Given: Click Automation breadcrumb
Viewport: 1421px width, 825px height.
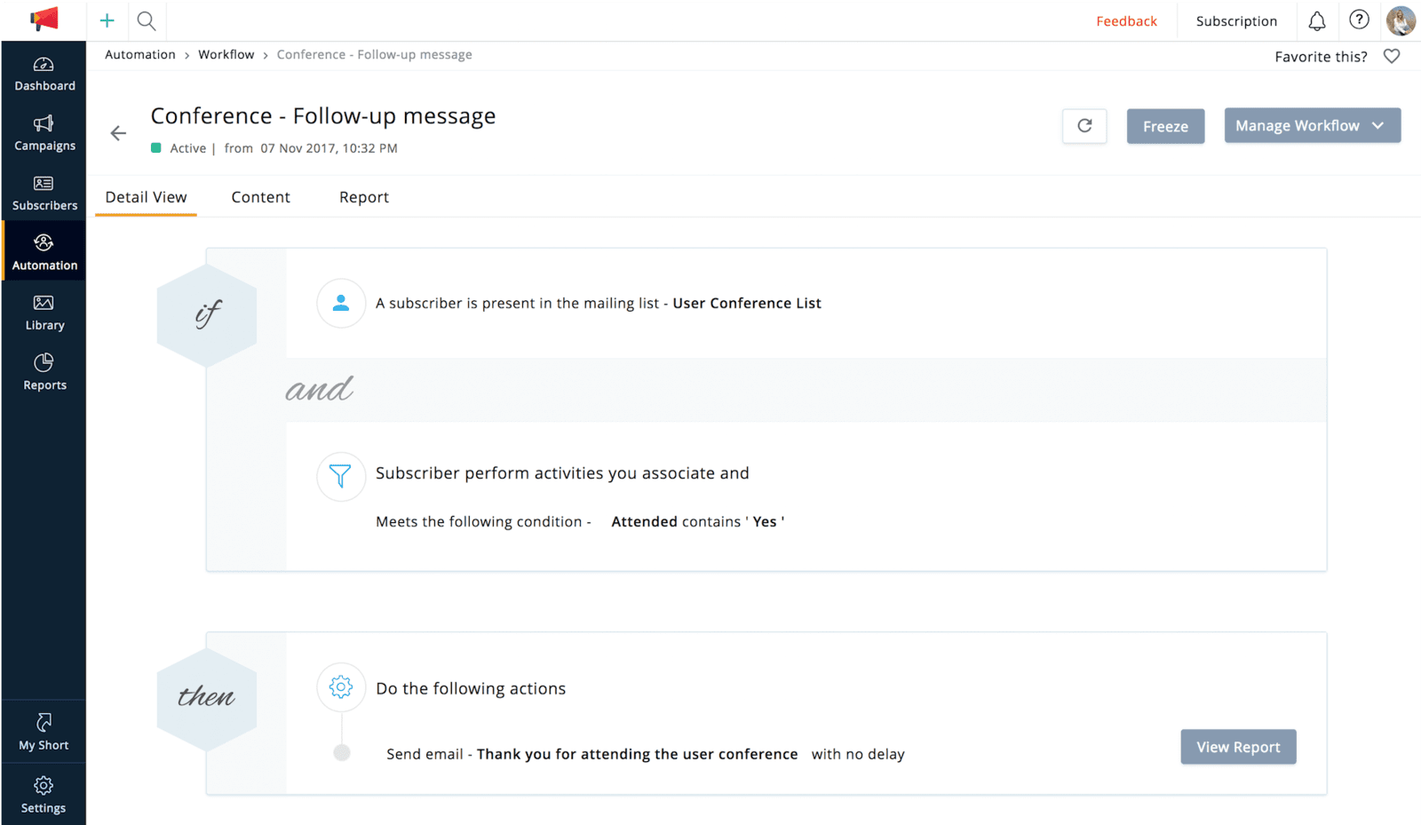Looking at the screenshot, I should 140,54.
